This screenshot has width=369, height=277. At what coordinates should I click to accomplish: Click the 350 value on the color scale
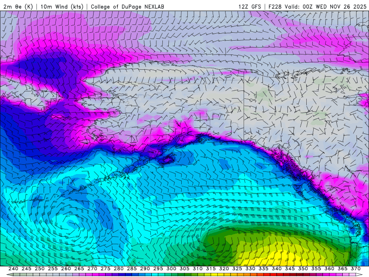303,269
